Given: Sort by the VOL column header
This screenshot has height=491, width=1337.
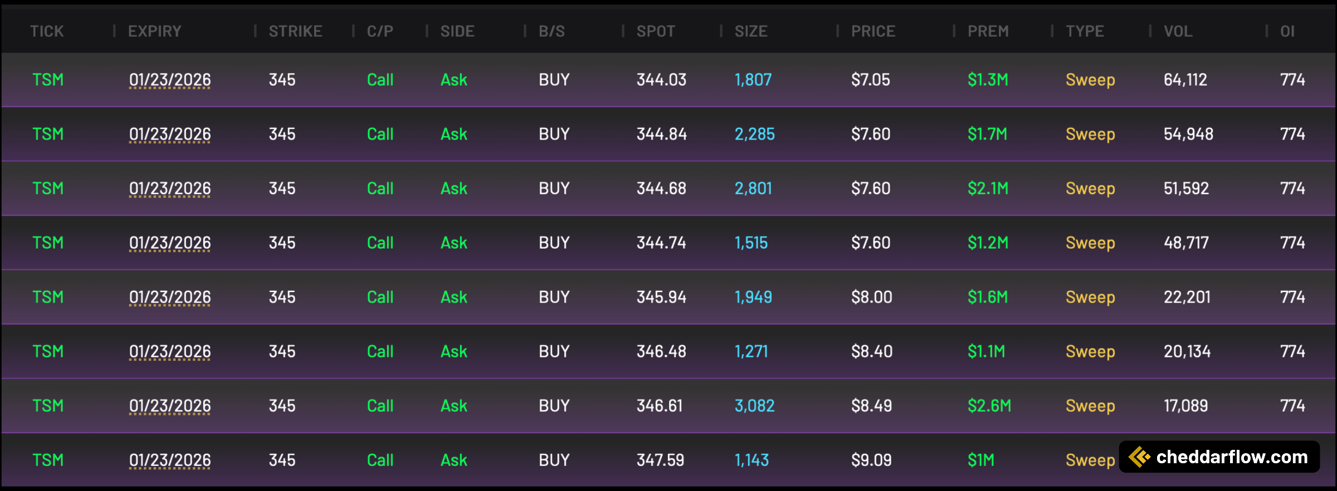Looking at the screenshot, I should (x=1178, y=31).
